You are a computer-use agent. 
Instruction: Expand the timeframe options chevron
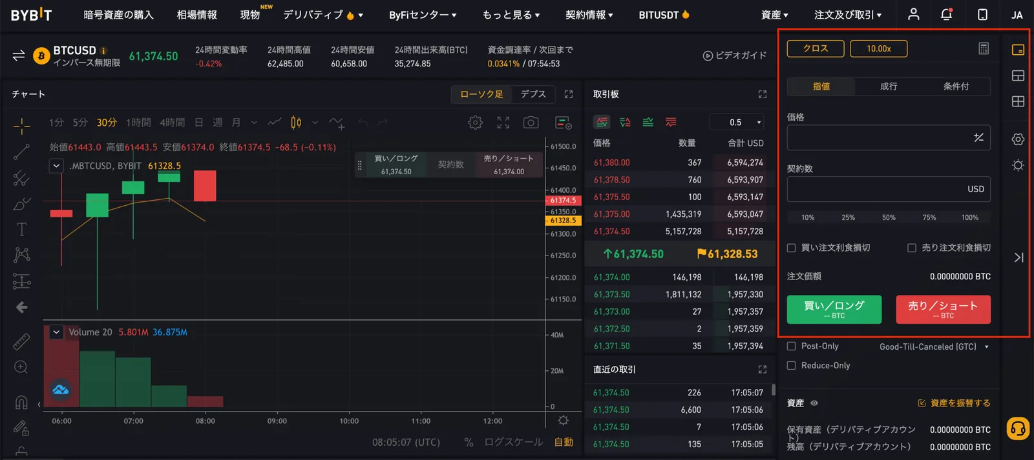click(x=254, y=122)
